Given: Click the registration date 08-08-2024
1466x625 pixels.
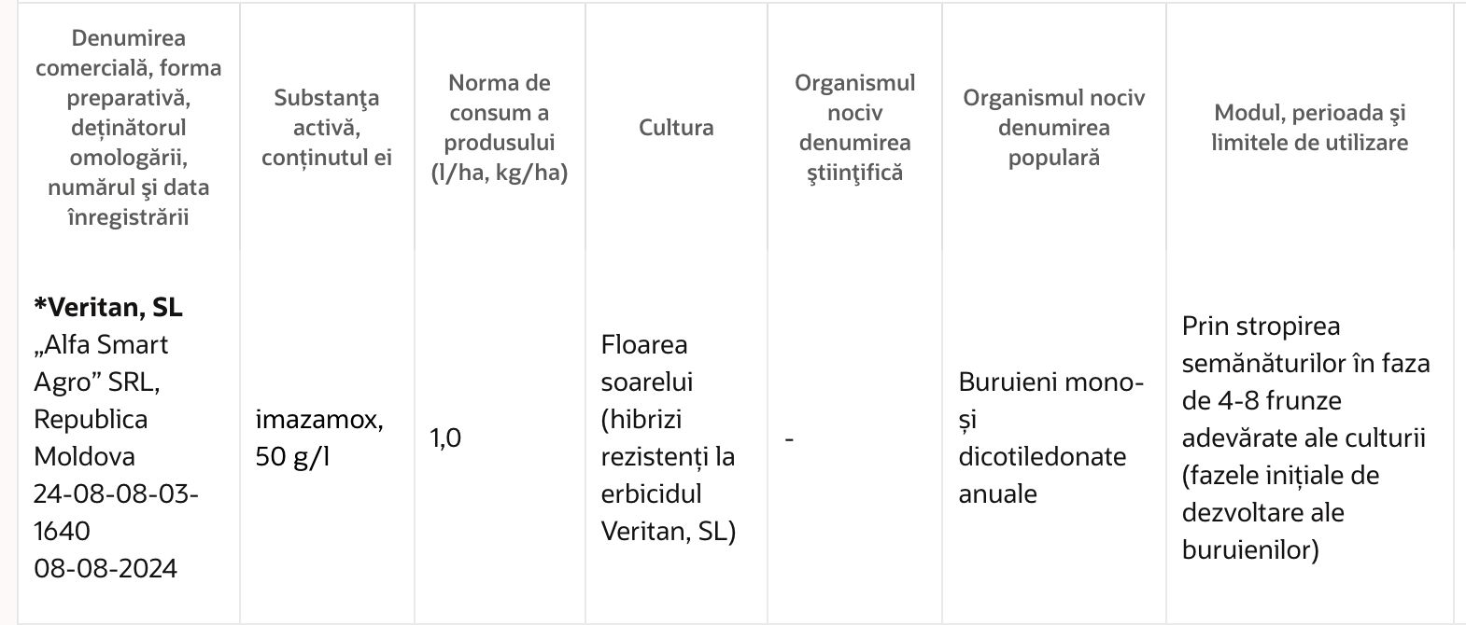Looking at the screenshot, I should (x=106, y=568).
